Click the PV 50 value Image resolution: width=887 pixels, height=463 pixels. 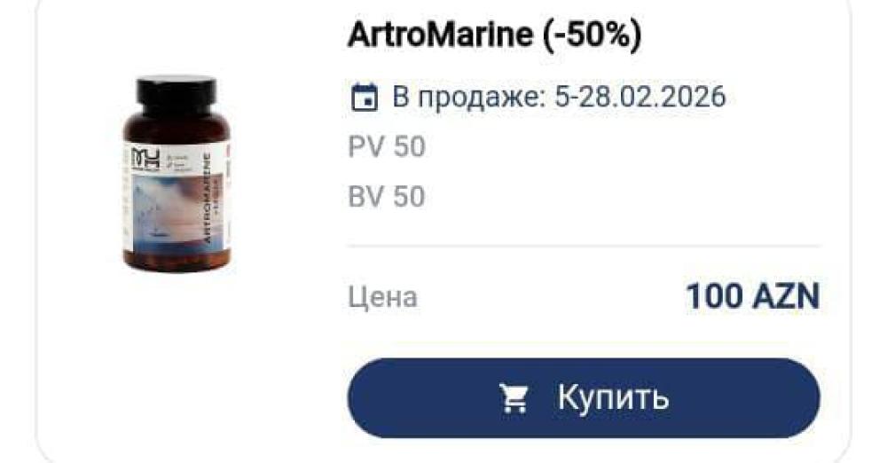[387, 147]
